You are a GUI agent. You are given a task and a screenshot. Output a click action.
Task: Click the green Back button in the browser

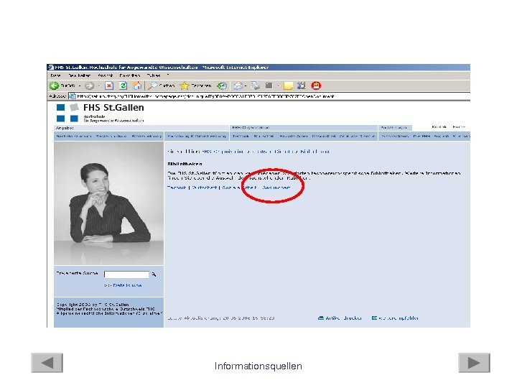point(54,86)
